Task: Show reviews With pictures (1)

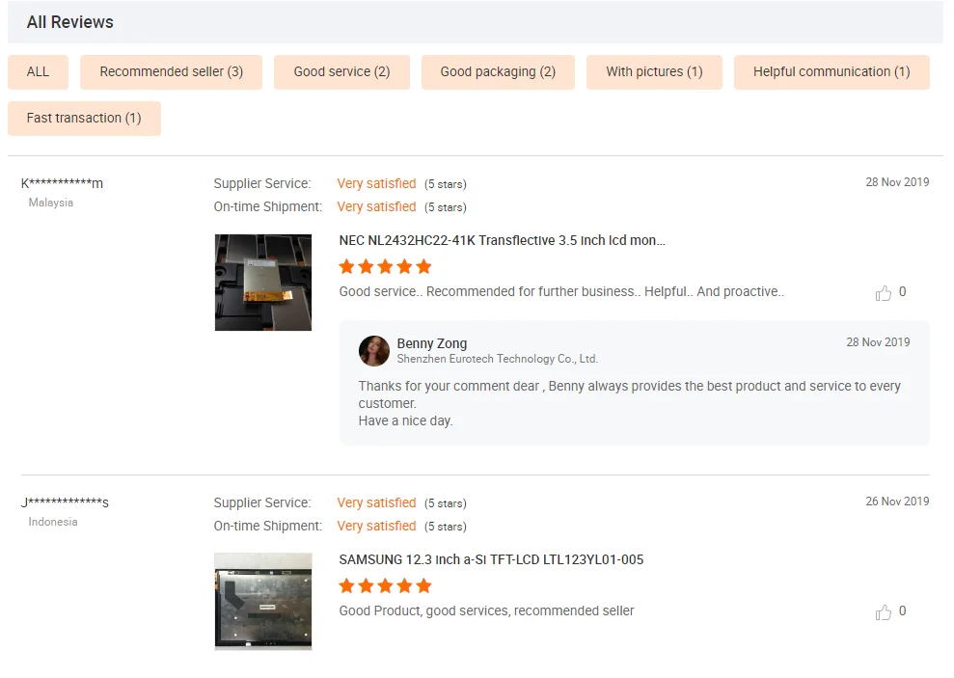Action: click(x=654, y=71)
